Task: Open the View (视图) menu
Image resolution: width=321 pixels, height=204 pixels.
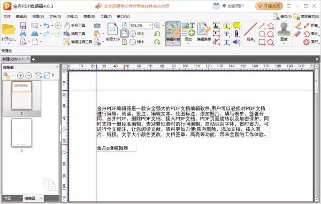Action: (38, 17)
